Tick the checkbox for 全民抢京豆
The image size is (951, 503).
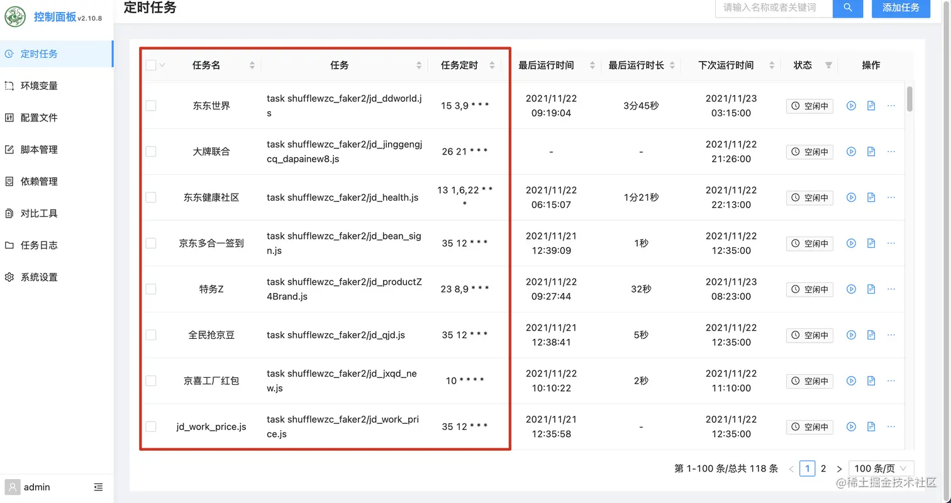pyautogui.click(x=151, y=335)
